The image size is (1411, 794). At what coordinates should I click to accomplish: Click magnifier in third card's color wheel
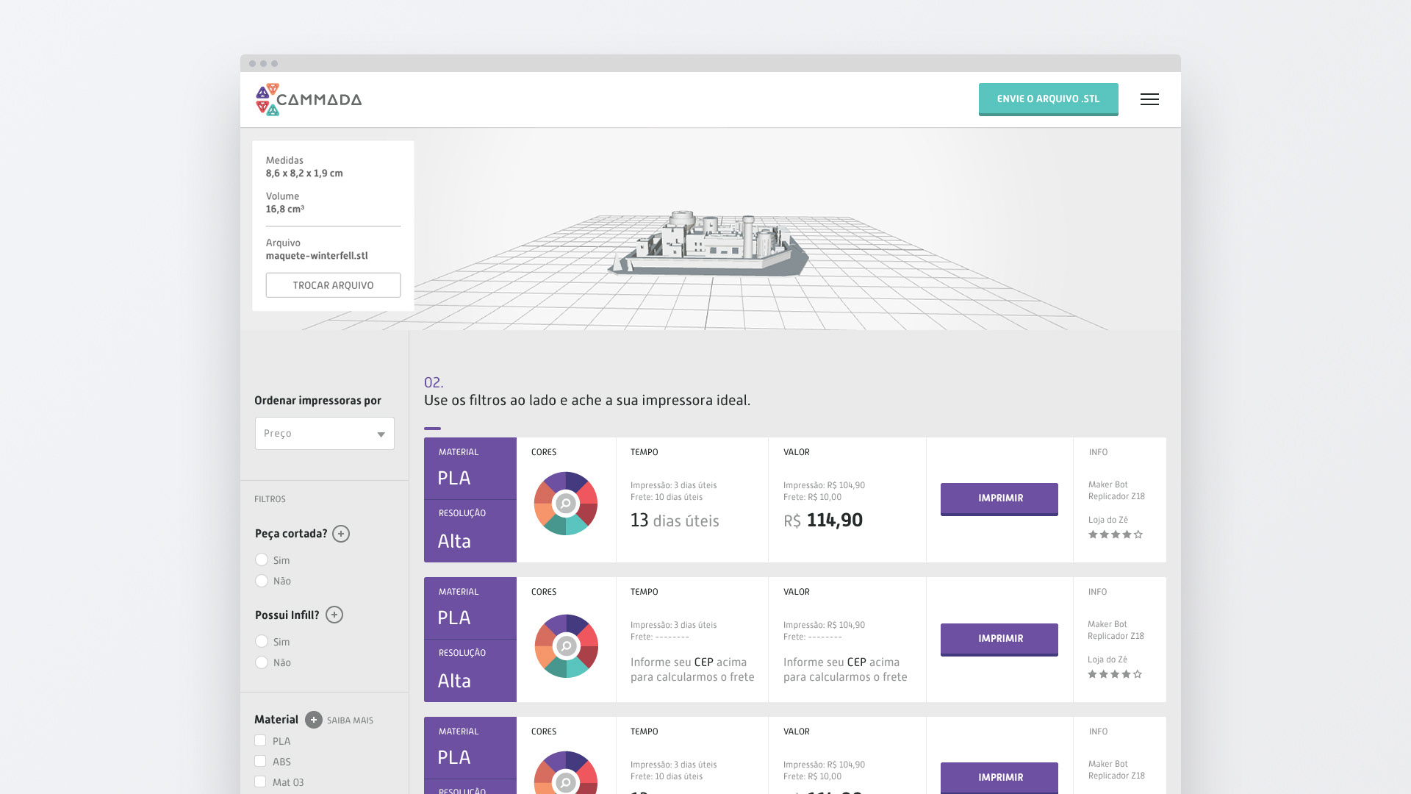[566, 782]
